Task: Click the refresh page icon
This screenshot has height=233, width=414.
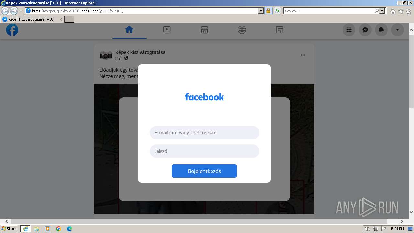Action: click(277, 11)
